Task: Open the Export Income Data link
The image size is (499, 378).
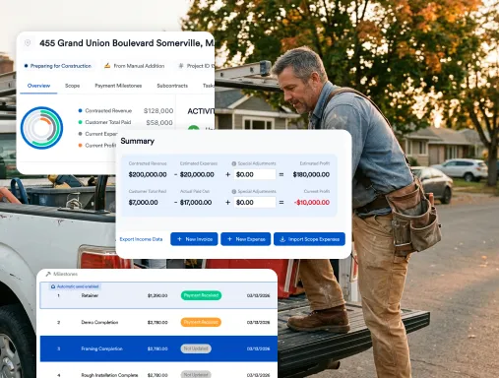Action: pyautogui.click(x=141, y=239)
